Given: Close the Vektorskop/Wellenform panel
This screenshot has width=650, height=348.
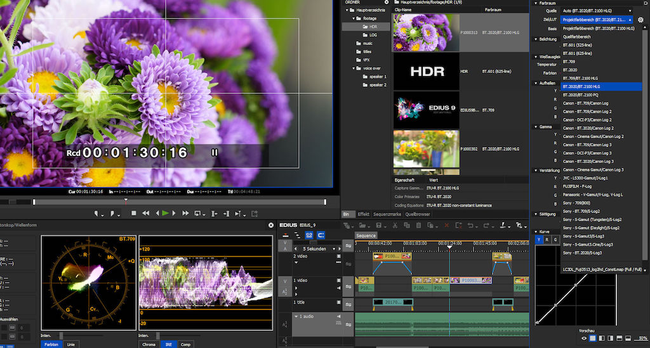Looking at the screenshot, I should 270,225.
